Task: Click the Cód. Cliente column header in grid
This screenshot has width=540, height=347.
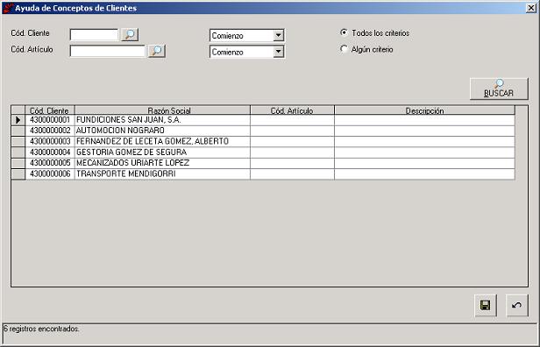Action: 50,110
